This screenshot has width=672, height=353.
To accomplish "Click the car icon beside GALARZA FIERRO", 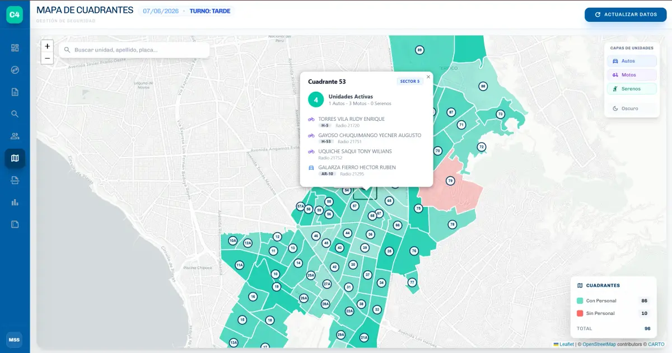I will pyautogui.click(x=311, y=167).
